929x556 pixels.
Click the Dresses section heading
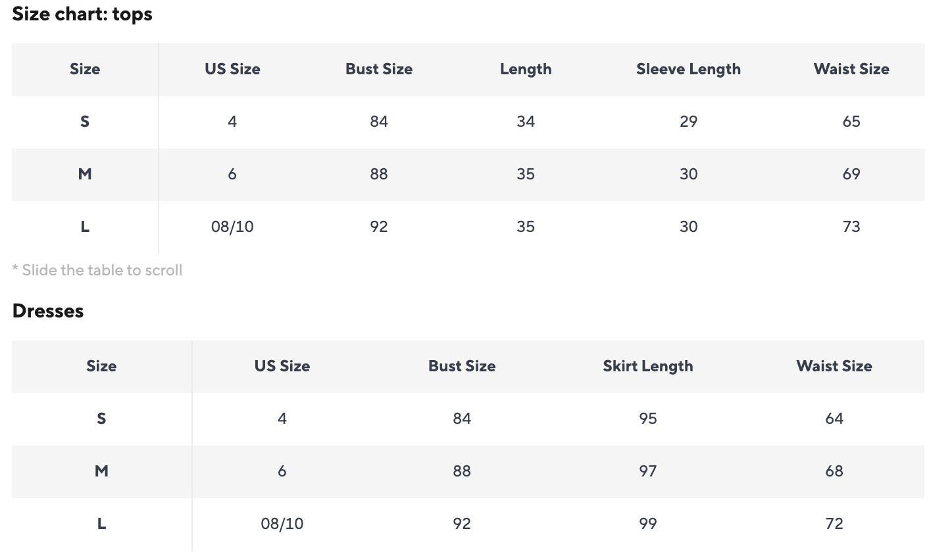tap(48, 311)
